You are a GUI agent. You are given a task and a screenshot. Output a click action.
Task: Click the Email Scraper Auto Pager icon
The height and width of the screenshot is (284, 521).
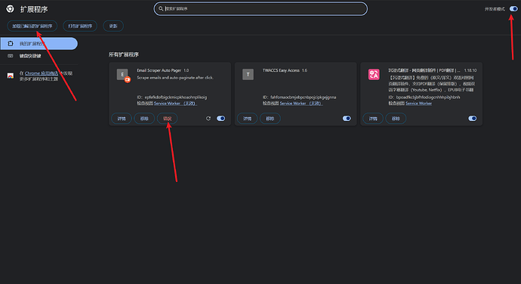point(123,75)
